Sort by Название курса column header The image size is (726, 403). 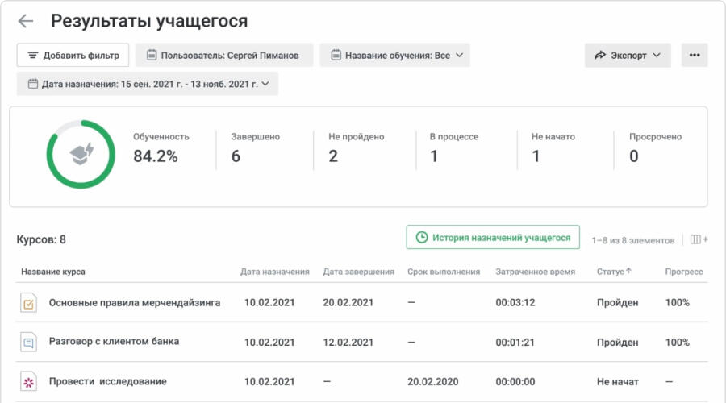click(x=53, y=272)
